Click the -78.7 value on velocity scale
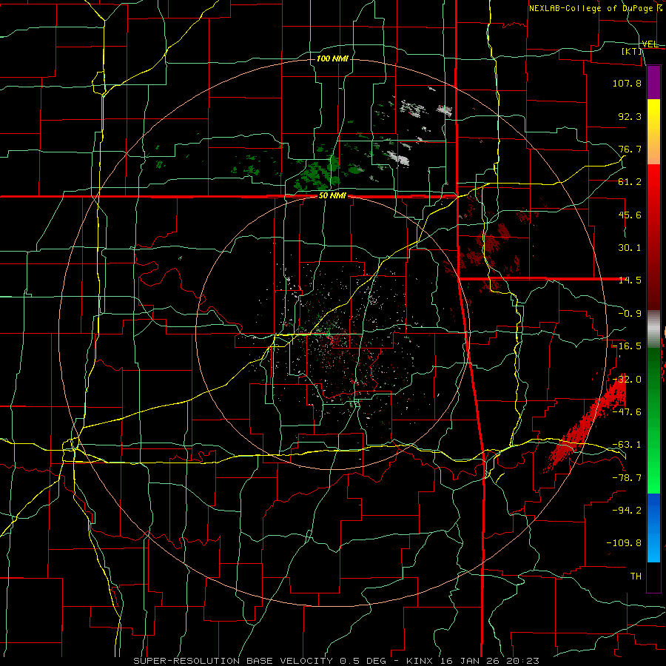Image resolution: width=666 pixels, height=666 pixels. click(627, 478)
